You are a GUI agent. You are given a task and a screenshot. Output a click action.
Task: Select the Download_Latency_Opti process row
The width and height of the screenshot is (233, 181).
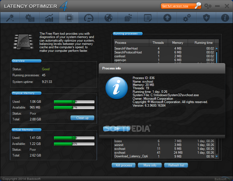click(x=164, y=156)
